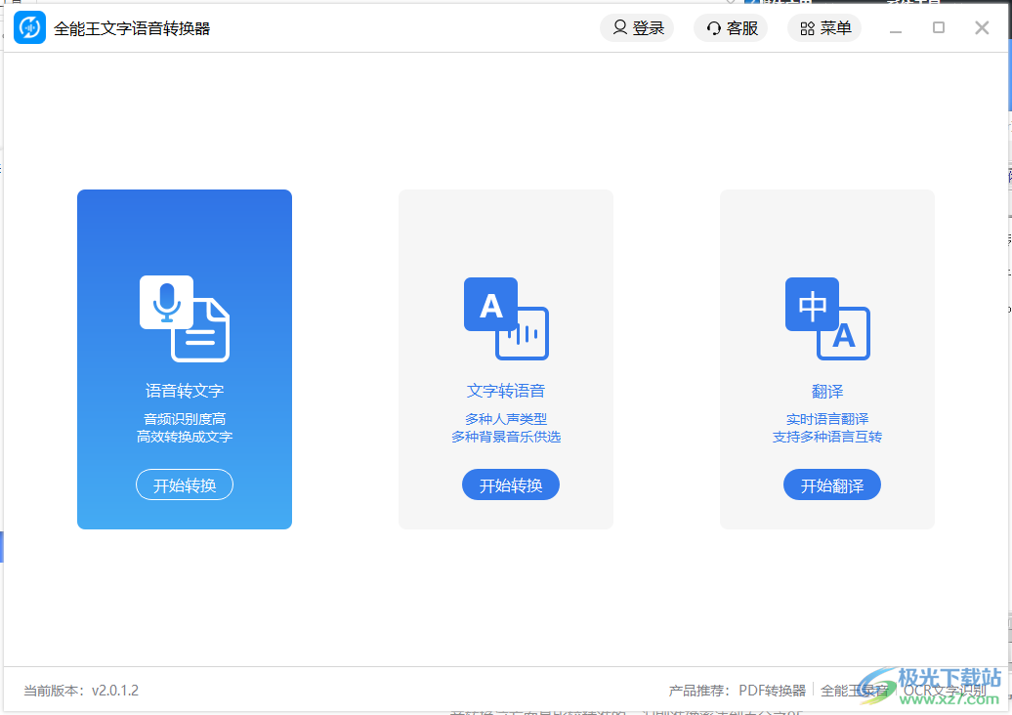
Task: Click the person icon next to 登录
Action: click(620, 28)
